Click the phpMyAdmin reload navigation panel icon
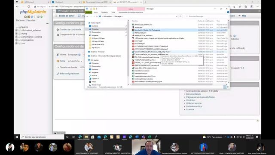275x155 pixels. 41,17
